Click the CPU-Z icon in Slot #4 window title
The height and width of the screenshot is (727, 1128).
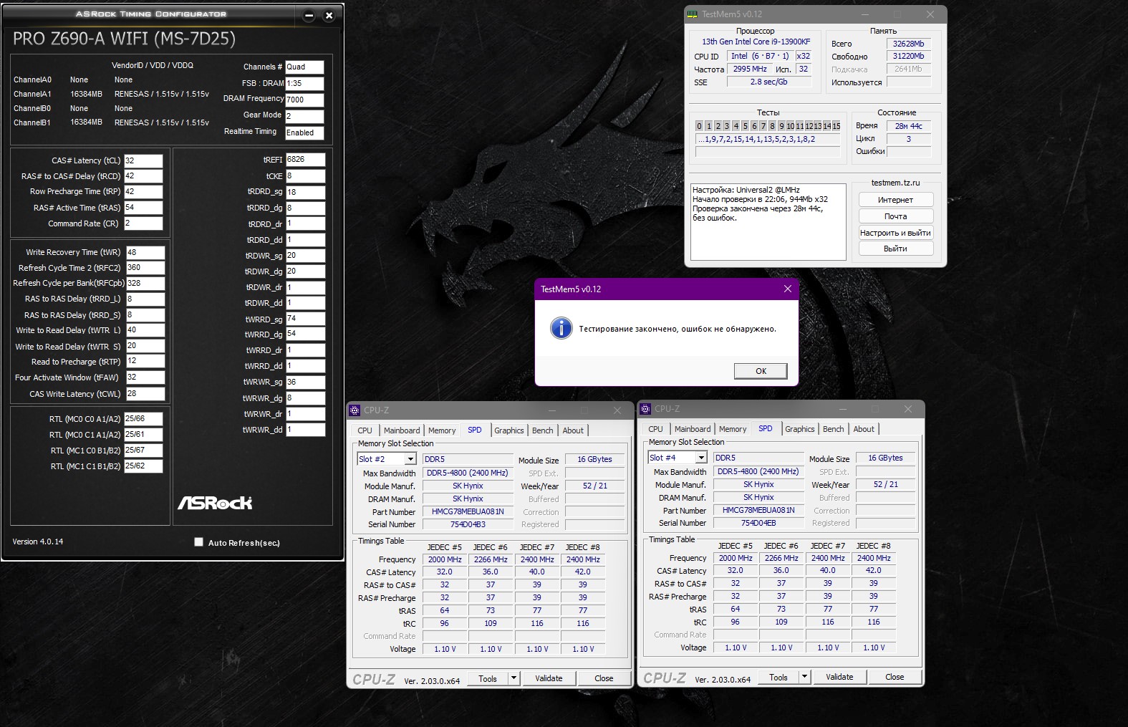pyautogui.click(x=645, y=409)
